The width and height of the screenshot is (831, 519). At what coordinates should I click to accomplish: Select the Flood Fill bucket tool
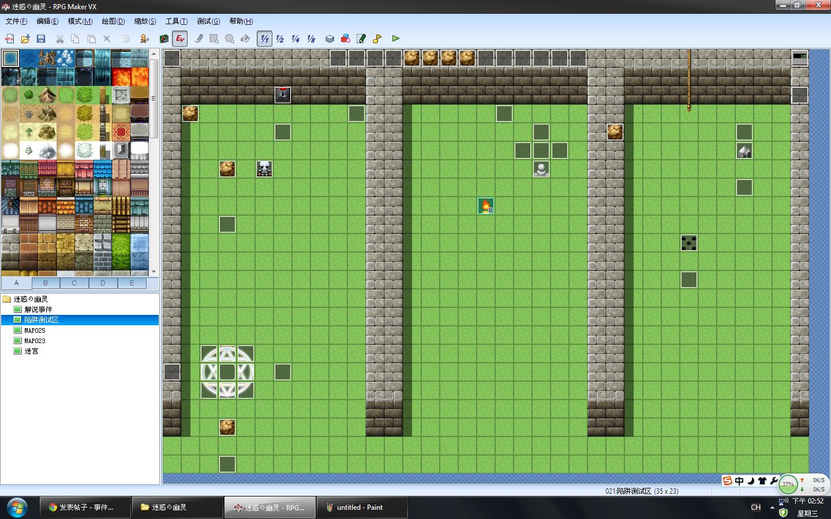(245, 39)
